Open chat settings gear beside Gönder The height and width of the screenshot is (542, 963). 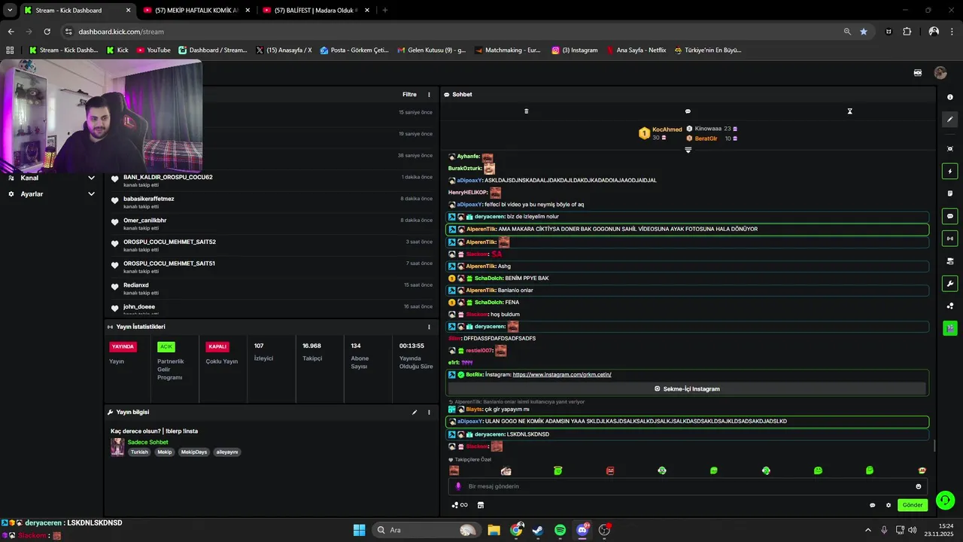point(889,505)
